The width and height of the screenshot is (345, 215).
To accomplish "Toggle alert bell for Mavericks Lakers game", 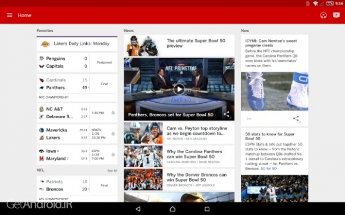I will pos(113,134).
